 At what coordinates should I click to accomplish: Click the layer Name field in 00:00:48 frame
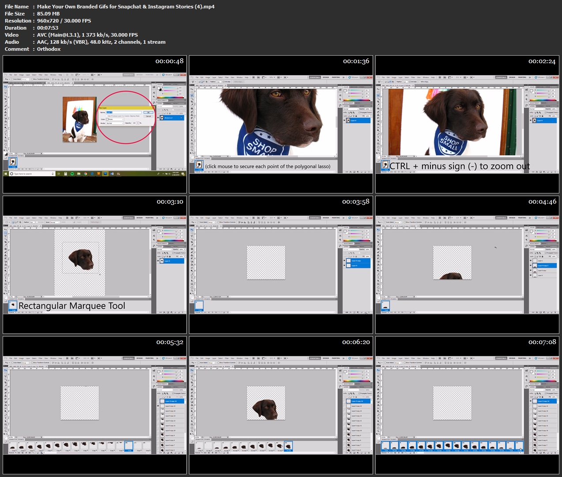click(124, 112)
